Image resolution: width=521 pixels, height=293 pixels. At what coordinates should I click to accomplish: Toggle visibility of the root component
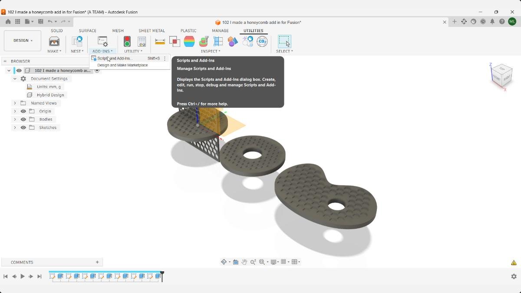click(19, 70)
